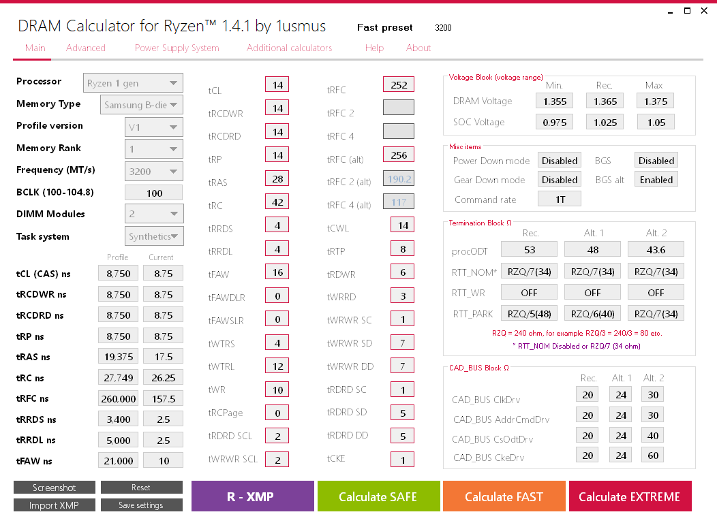Click the Reset button

coord(141,488)
